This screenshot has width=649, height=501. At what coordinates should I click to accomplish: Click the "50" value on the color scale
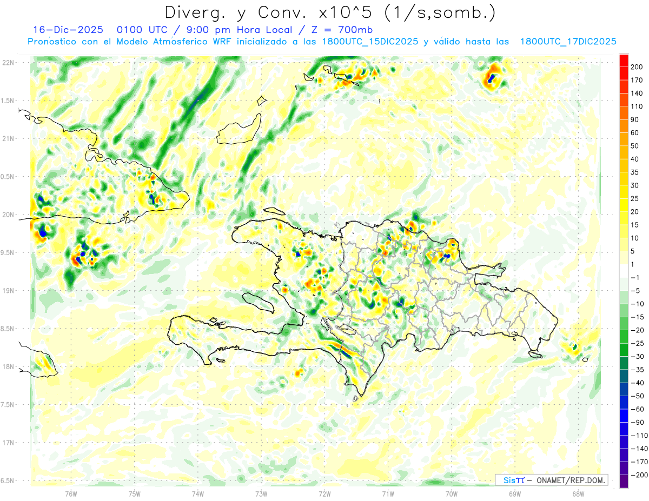click(635, 146)
